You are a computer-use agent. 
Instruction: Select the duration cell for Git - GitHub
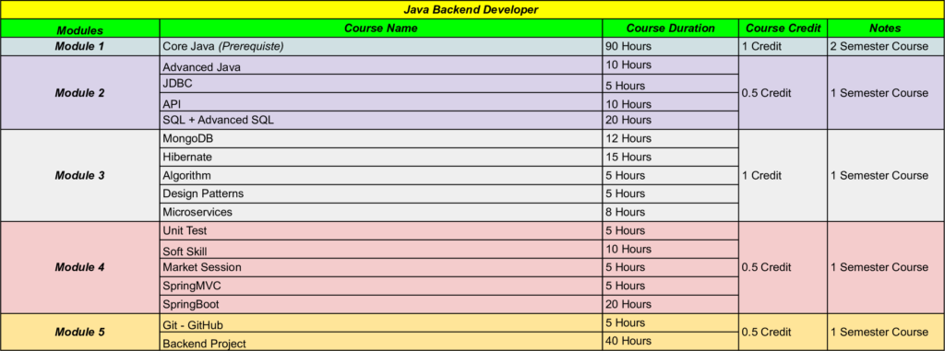tap(671, 322)
